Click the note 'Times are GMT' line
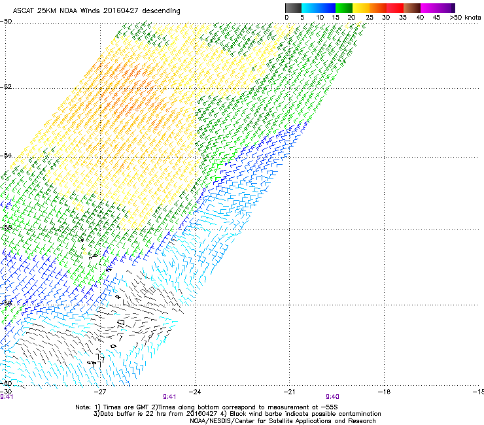 [x=207, y=407]
